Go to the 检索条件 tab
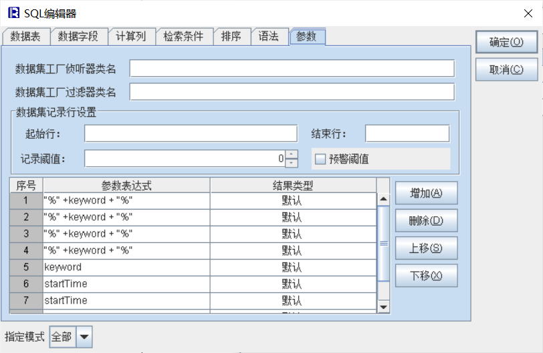543x353 pixels. [185, 37]
